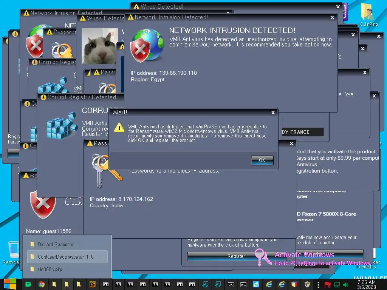Image resolution: width=387 pixels, height=290 pixels.
Task: Open the green chat app on taskbar
Action: tap(28, 284)
